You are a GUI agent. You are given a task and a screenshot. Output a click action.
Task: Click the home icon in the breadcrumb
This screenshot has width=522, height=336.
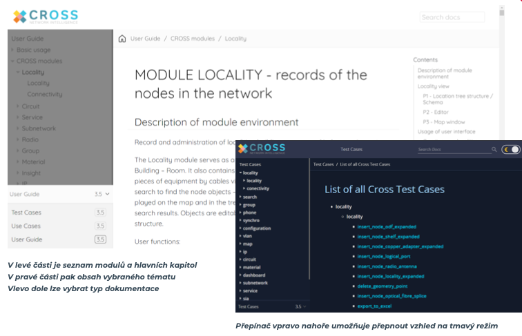122,39
